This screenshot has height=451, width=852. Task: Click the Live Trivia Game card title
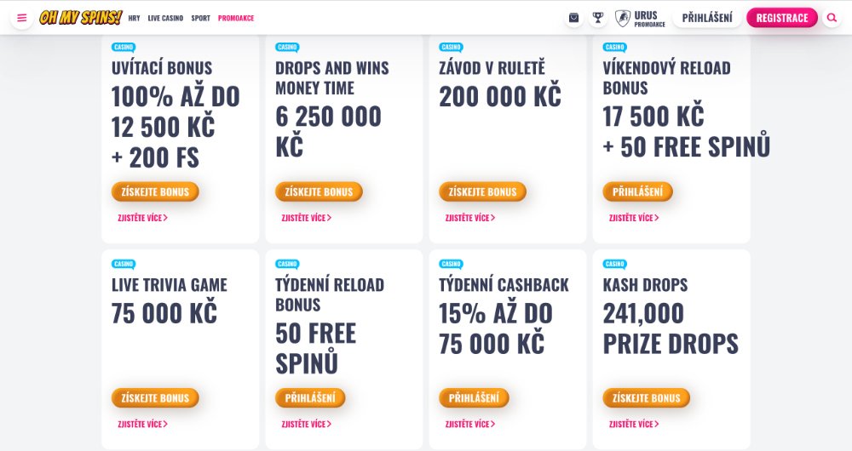[170, 285]
